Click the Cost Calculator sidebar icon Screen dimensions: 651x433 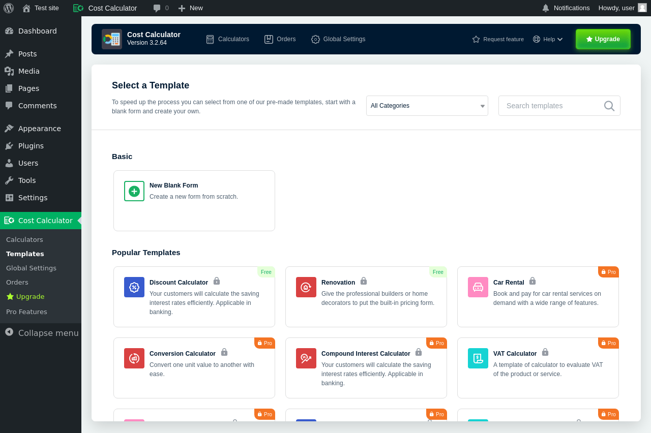pos(9,221)
